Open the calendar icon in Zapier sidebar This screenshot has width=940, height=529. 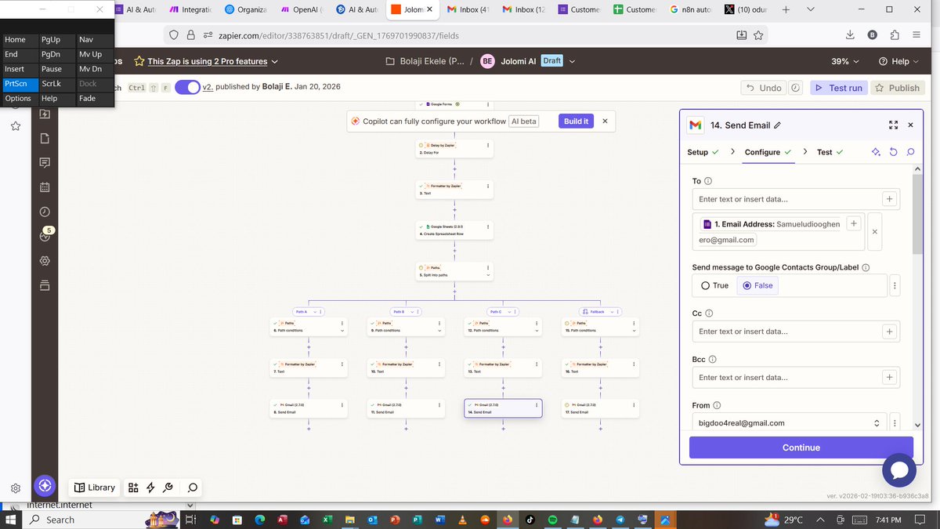click(45, 187)
